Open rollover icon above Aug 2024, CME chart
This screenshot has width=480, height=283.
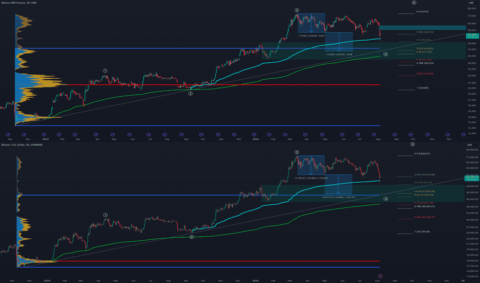coord(374,134)
